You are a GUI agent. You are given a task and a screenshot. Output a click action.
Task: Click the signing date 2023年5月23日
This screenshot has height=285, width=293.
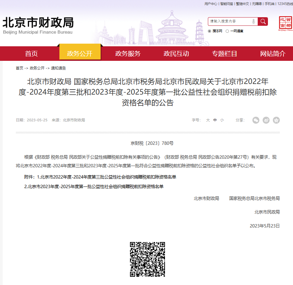(x=265, y=226)
